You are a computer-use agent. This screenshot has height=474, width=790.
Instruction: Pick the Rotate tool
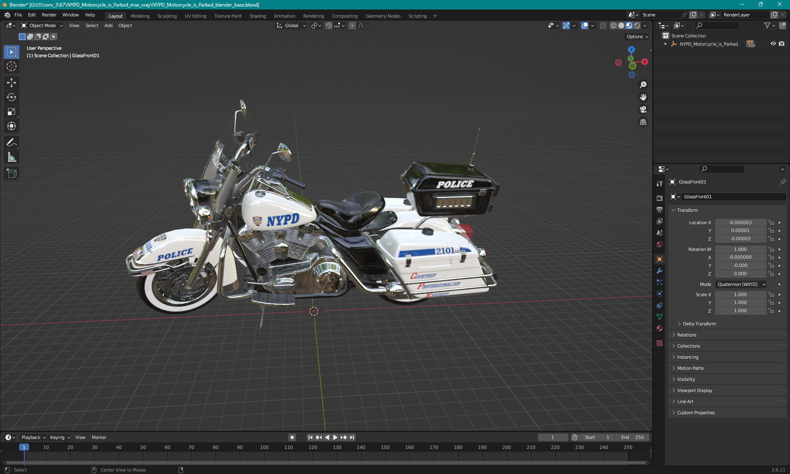coord(12,97)
